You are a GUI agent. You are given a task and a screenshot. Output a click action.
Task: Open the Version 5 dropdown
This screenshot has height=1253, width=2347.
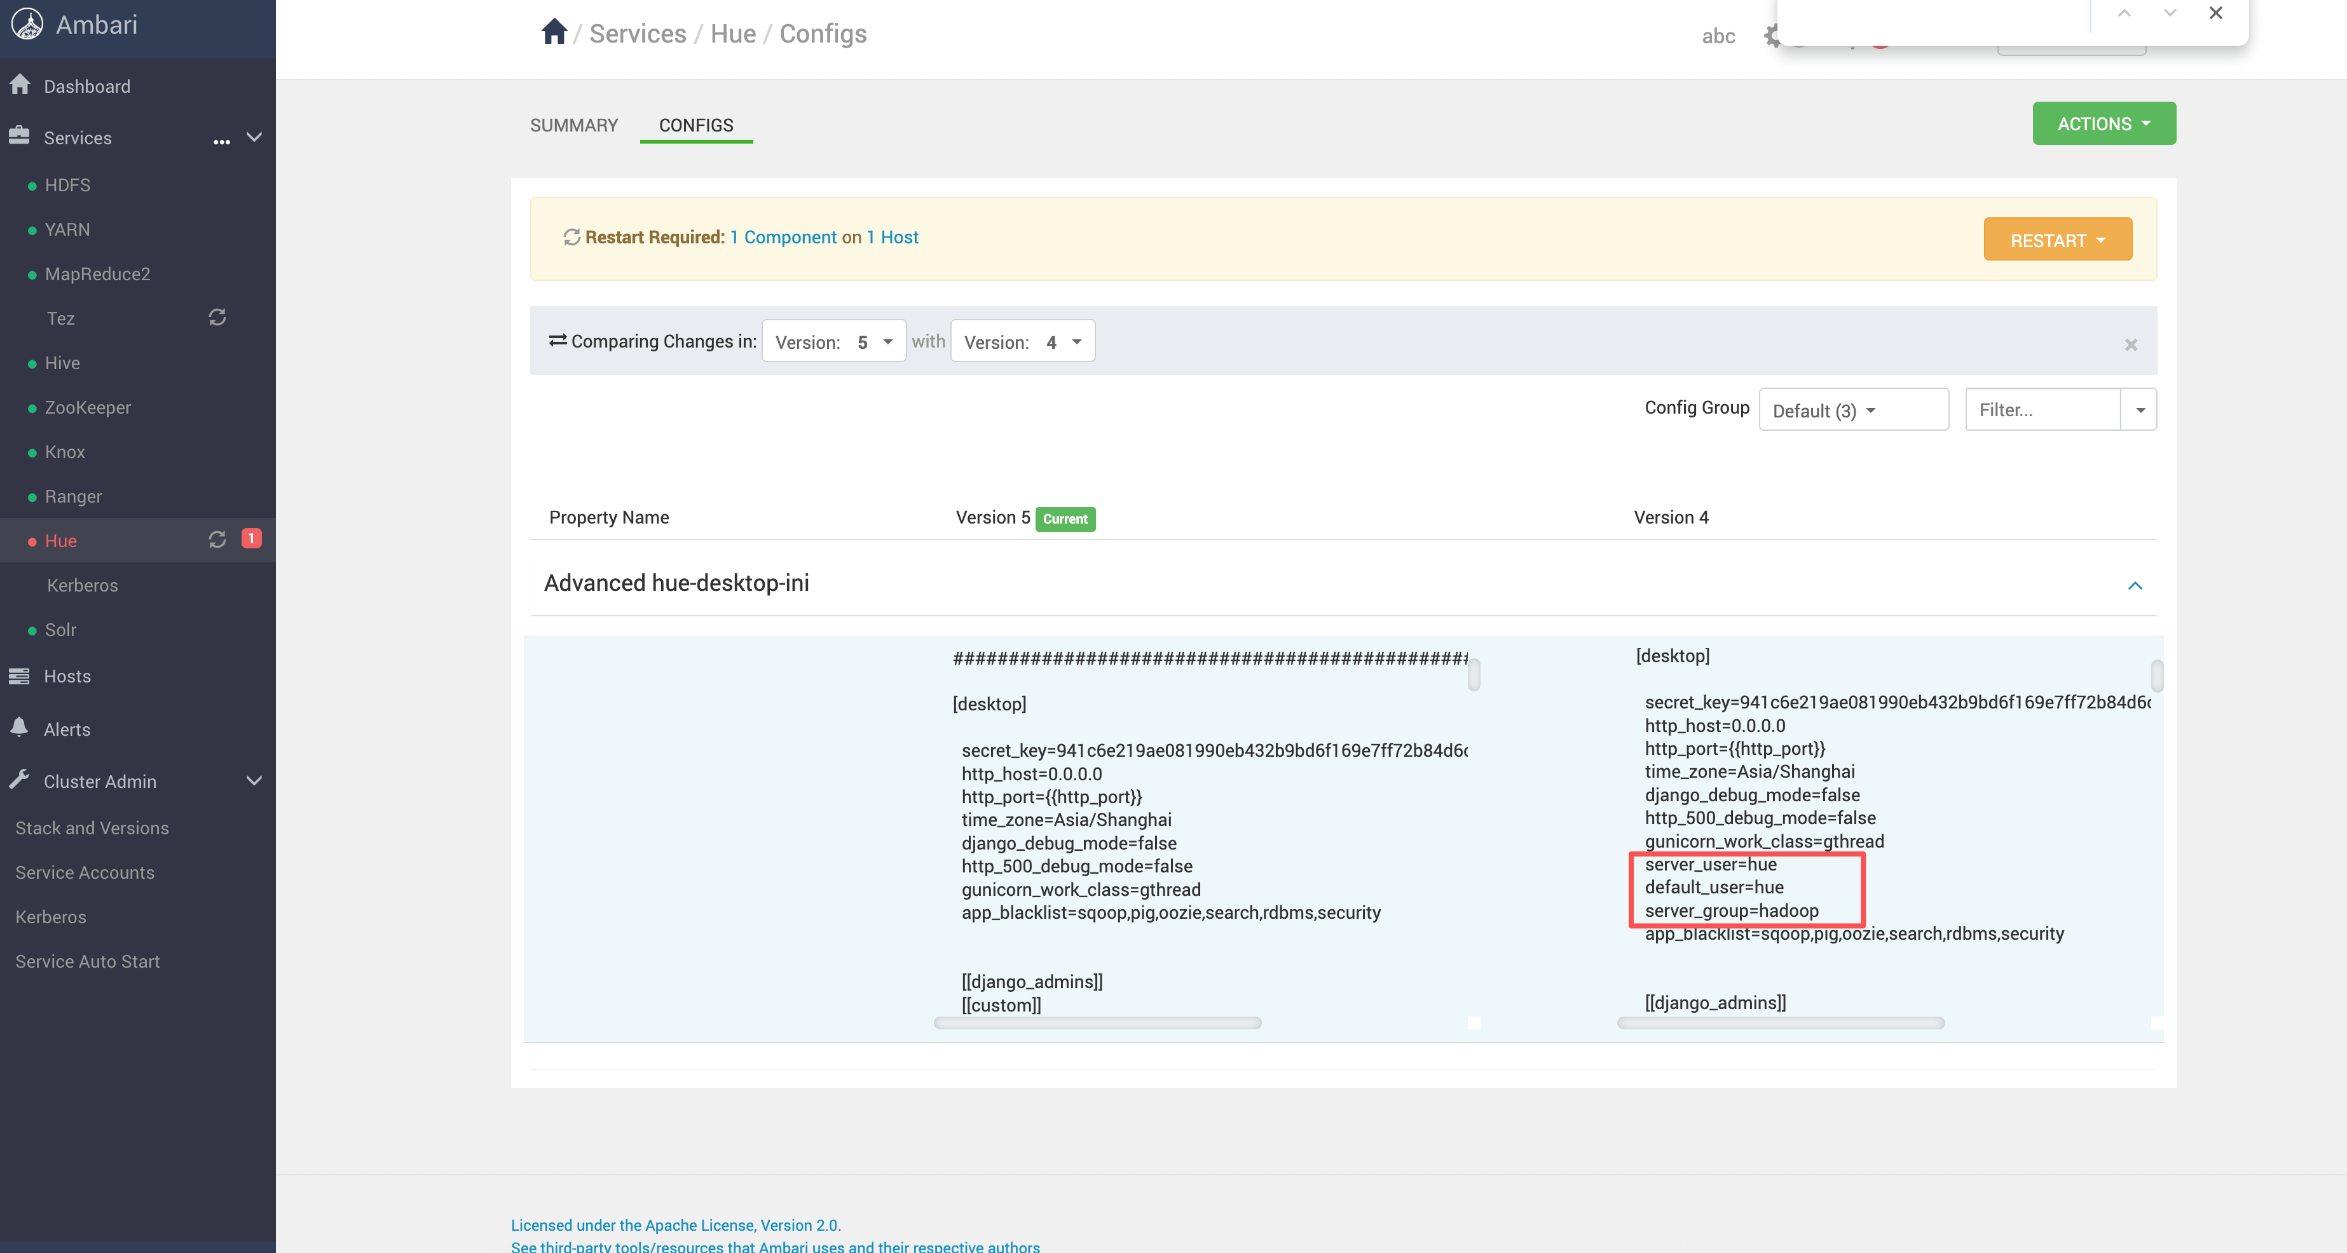pyautogui.click(x=833, y=341)
